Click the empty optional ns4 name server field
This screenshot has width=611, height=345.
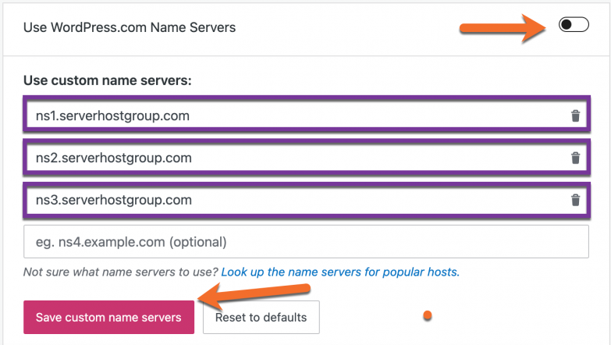(x=305, y=242)
